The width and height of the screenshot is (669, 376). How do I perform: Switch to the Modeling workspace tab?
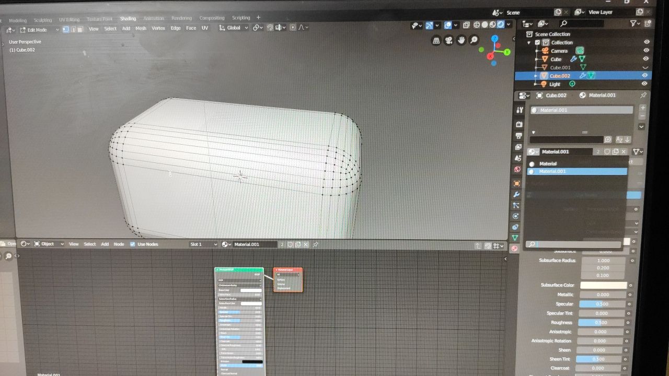(17, 20)
